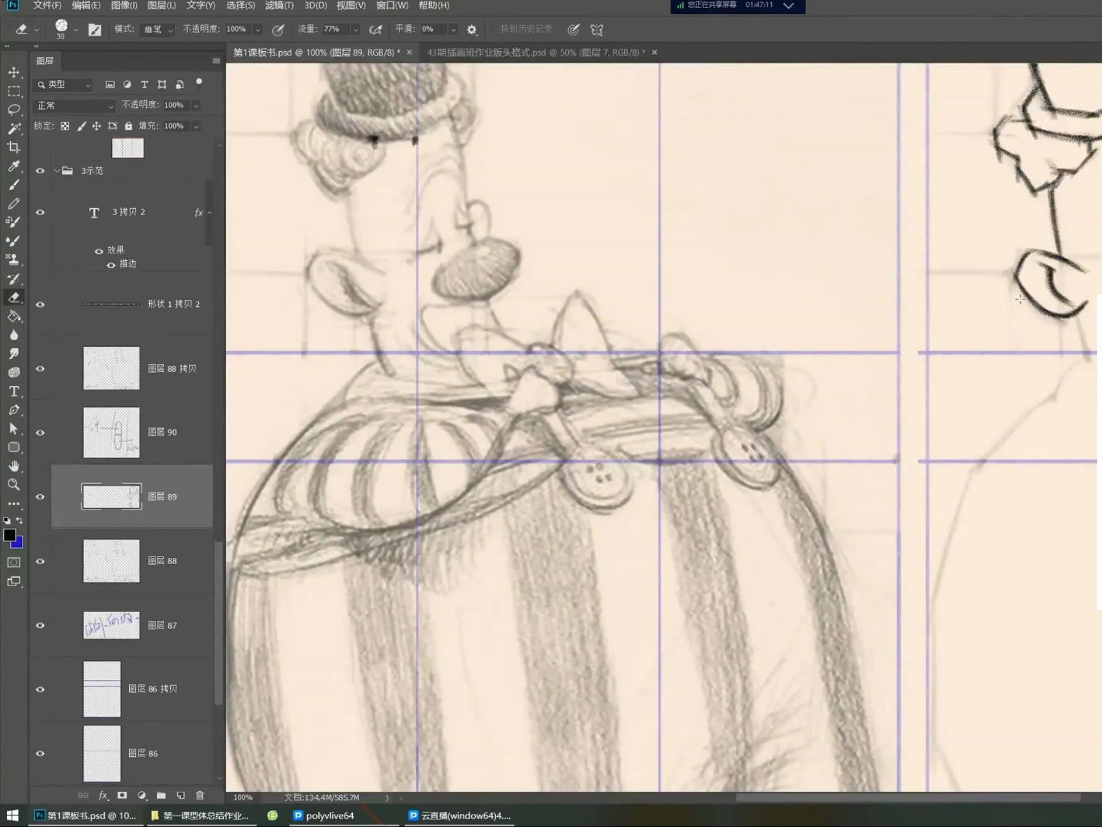1102x827 pixels.
Task: Select the Zoom magnifier tool
Action: [14, 485]
